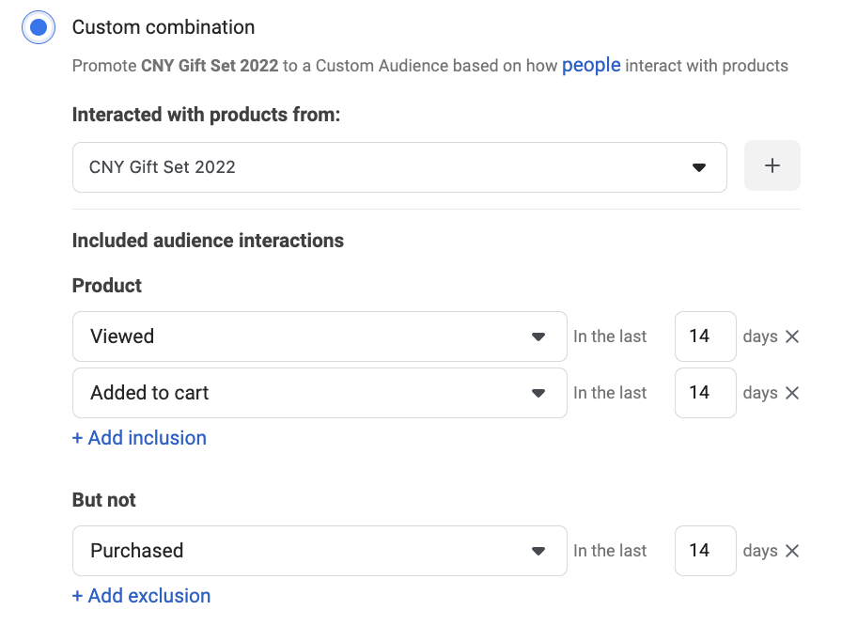
Task: Open the Purchased exclusion dropdown
Action: (x=320, y=551)
